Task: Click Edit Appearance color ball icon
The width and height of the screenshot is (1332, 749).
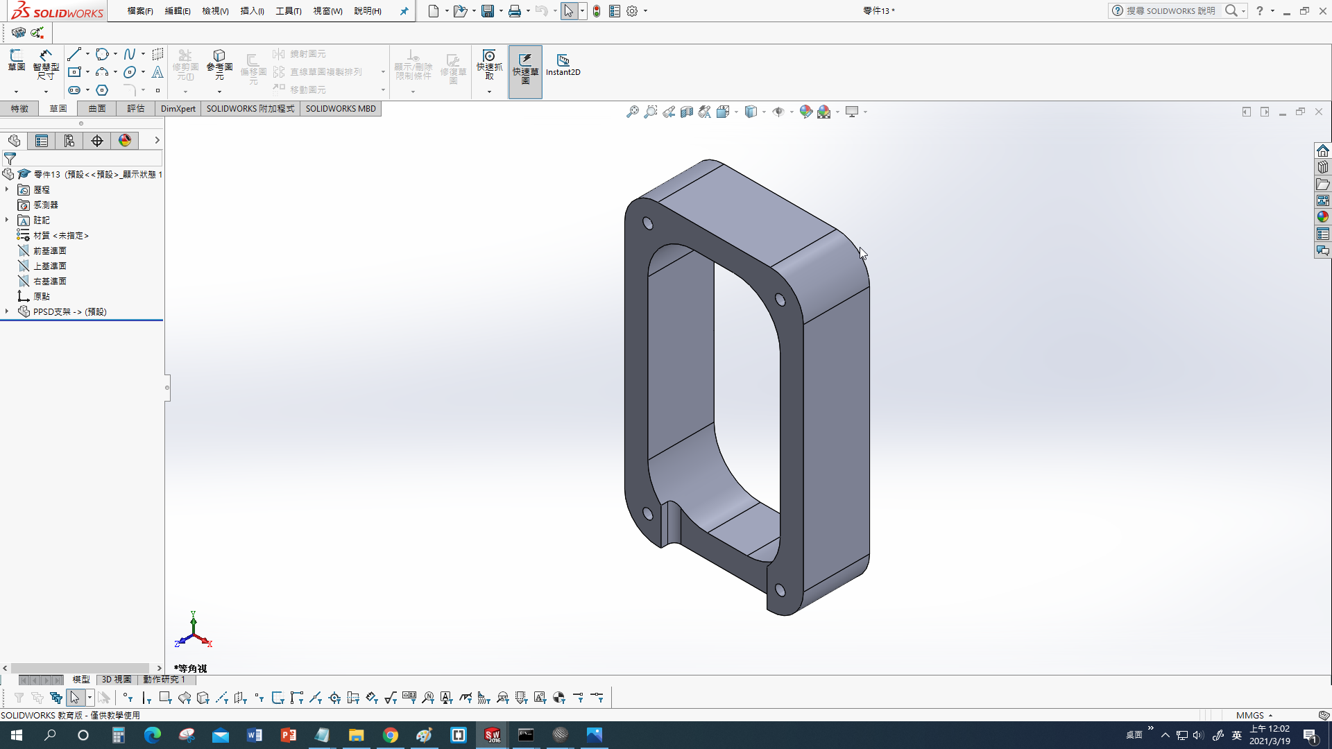Action: point(805,112)
